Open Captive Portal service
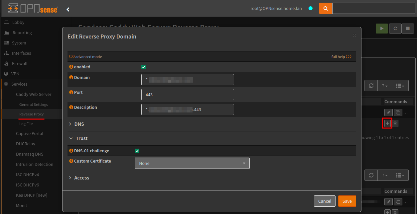This screenshot has width=417, height=214. coord(30,133)
